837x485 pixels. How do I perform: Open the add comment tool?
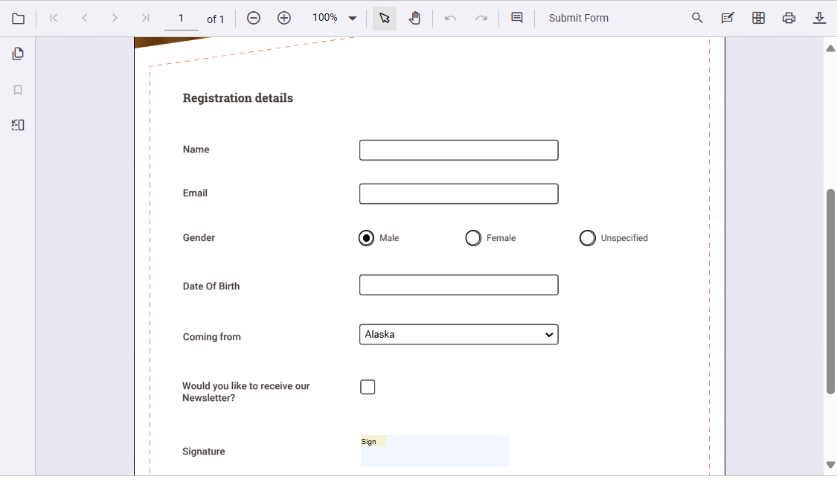pos(517,18)
